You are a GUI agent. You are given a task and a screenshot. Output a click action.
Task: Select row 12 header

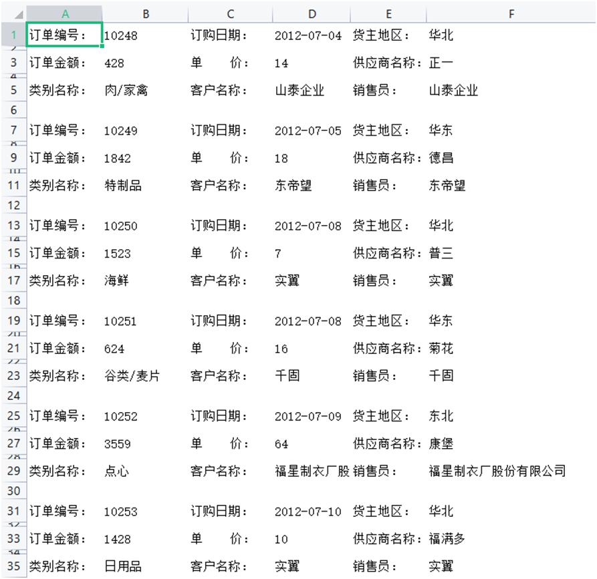14,205
